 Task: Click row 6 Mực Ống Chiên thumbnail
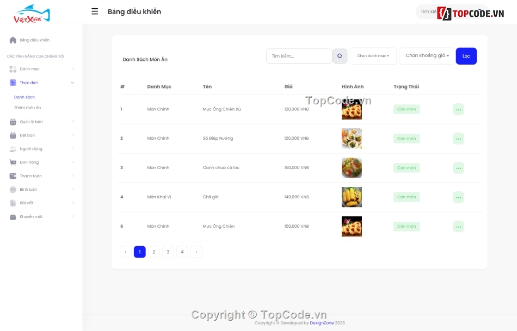click(352, 227)
